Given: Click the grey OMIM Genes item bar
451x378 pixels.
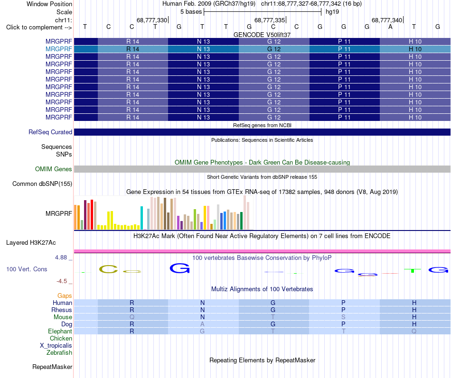Looking at the screenshot, I should (x=262, y=169).
